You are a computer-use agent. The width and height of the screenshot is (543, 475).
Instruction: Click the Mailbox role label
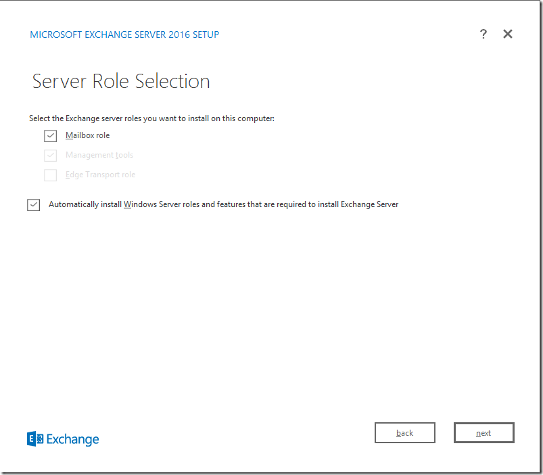(x=88, y=135)
